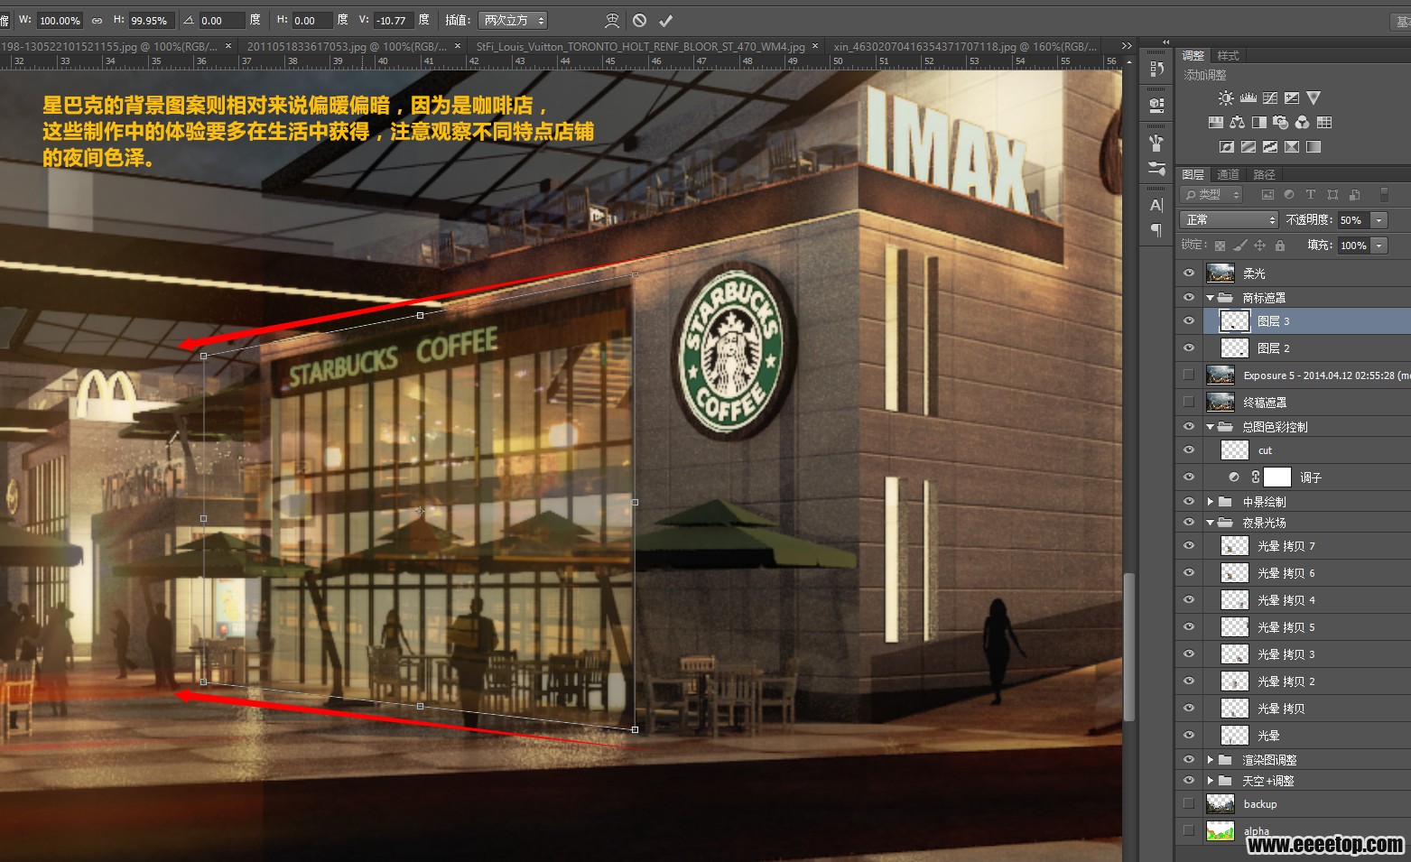
Task: Hide the 柔光 layer
Action: tap(1188, 273)
